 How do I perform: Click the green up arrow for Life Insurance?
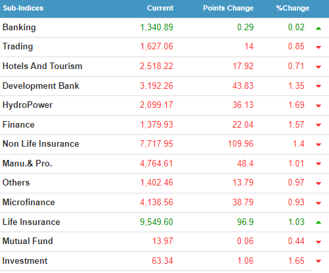point(318,222)
